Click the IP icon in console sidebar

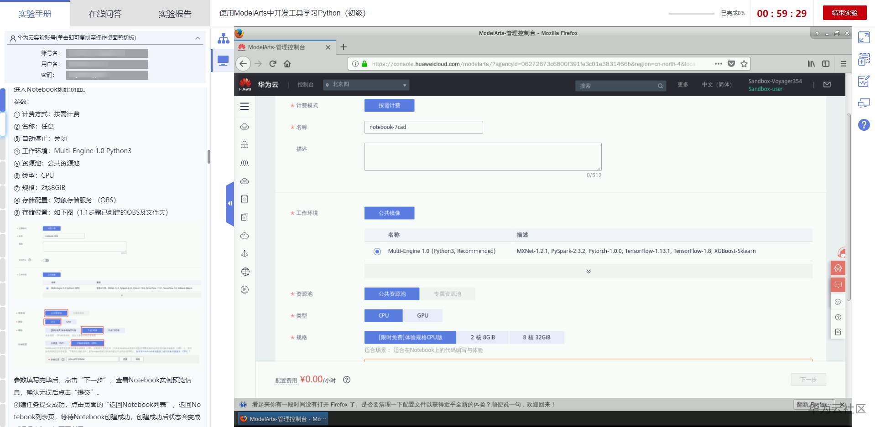245,290
